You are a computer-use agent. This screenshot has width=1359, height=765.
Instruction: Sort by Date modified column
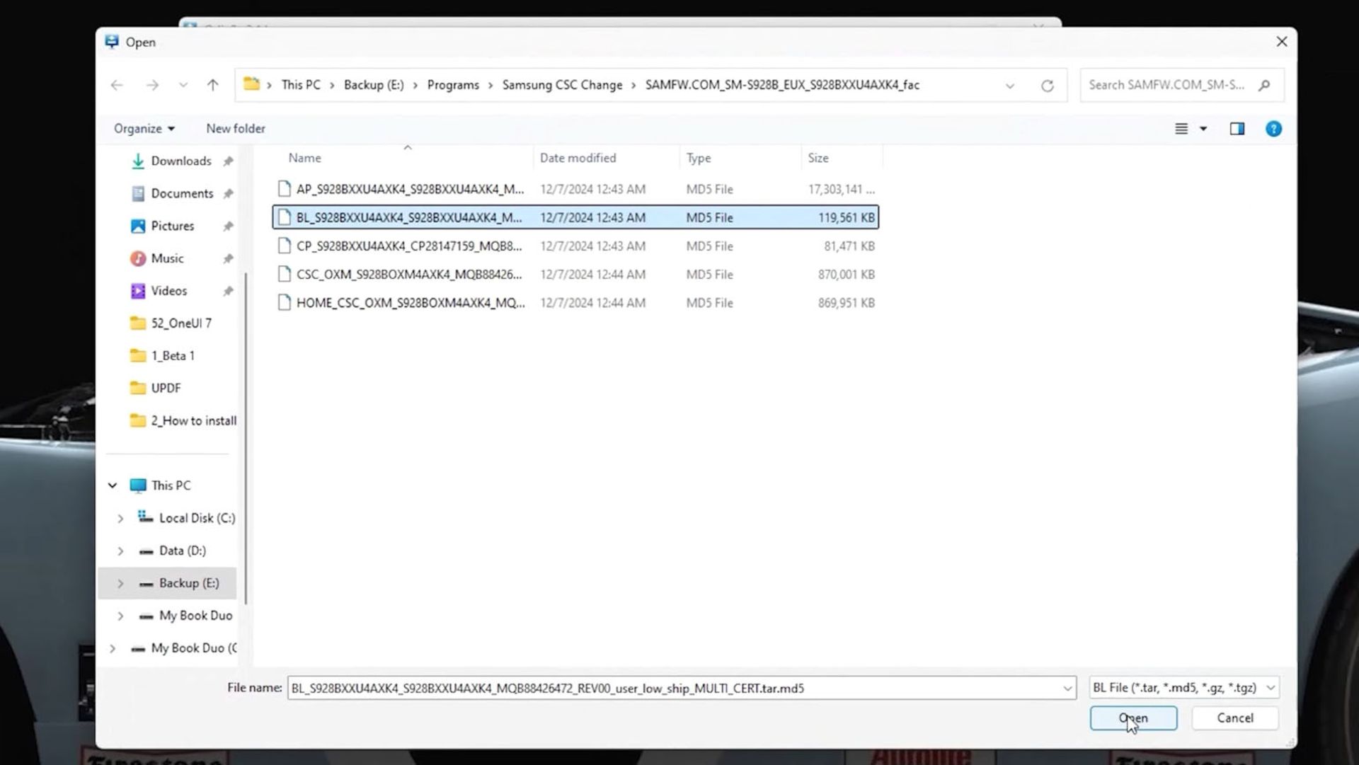click(578, 158)
